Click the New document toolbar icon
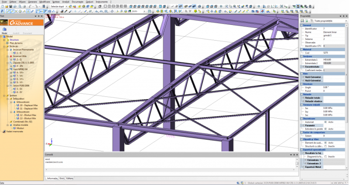This screenshot has height=185, width=349. click(2, 7)
